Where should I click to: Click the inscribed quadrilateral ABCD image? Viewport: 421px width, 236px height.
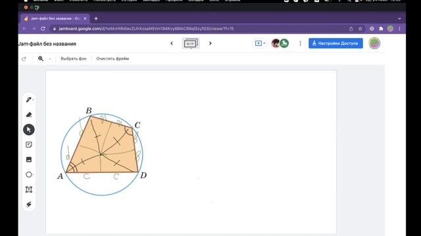point(102,151)
